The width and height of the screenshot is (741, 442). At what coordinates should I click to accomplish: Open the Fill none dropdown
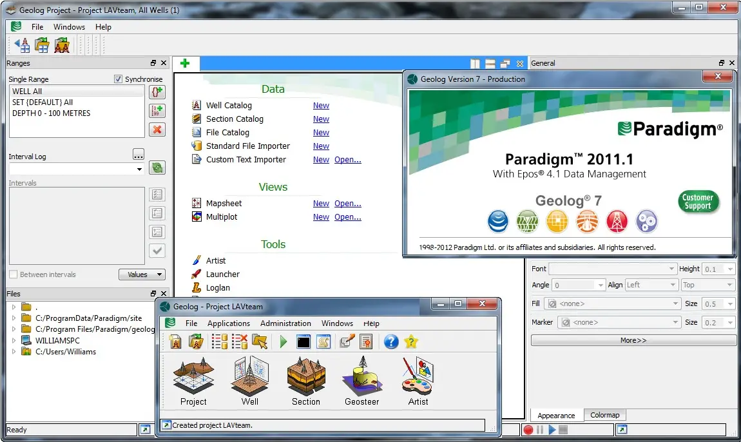tap(613, 303)
